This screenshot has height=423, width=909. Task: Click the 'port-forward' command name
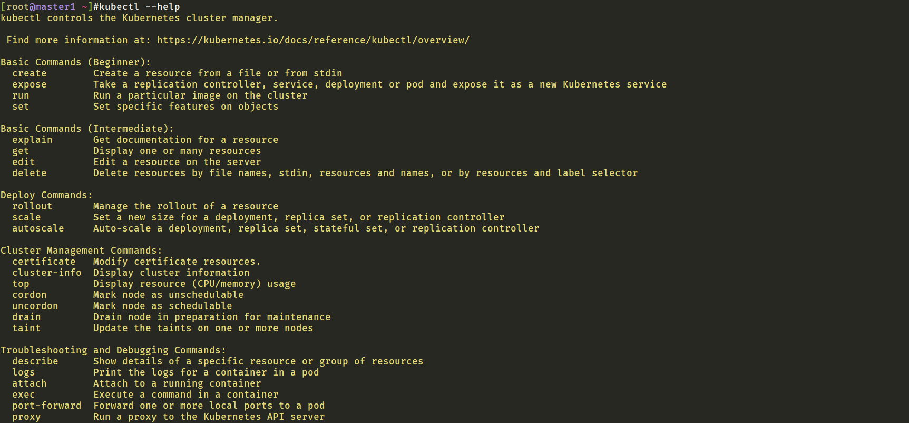click(x=47, y=406)
